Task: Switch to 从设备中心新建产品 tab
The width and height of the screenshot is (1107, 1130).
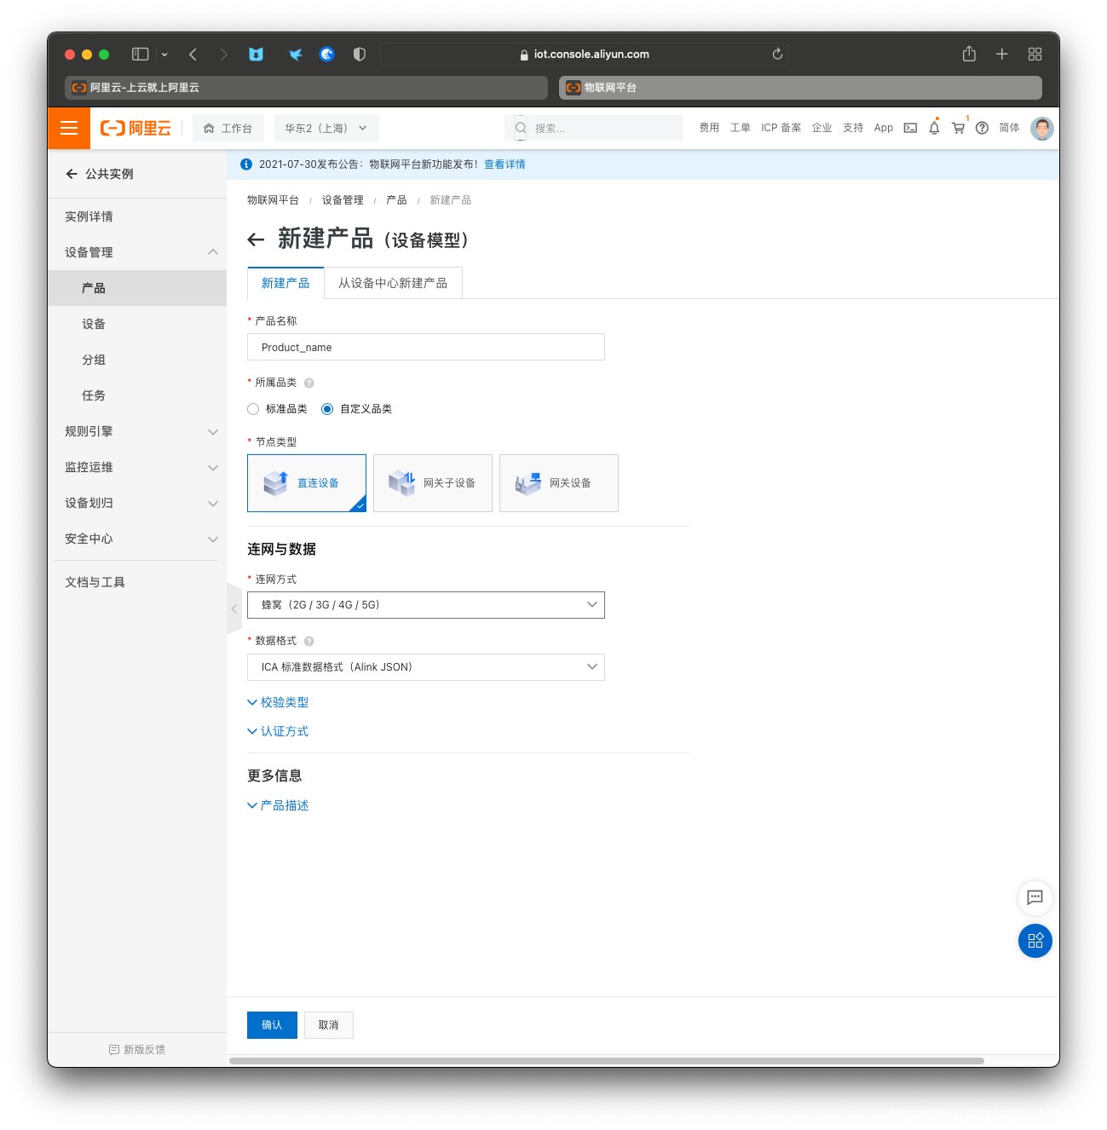Action: [392, 283]
